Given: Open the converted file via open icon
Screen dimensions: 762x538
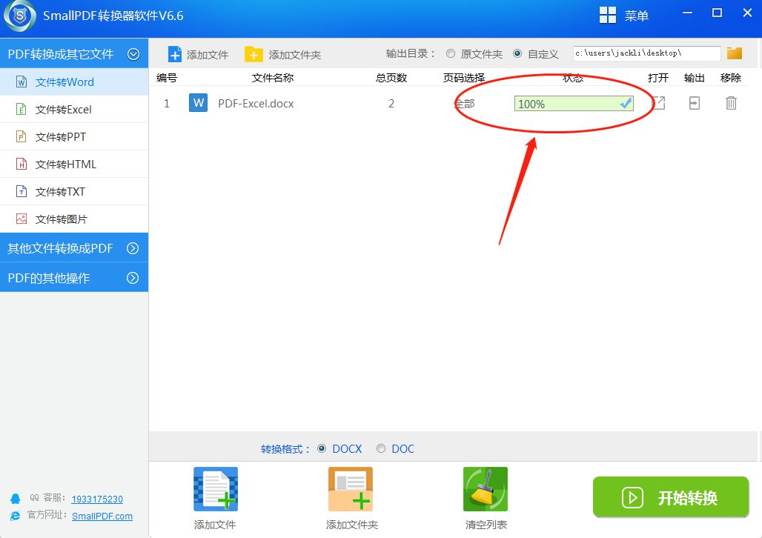Looking at the screenshot, I should (658, 103).
